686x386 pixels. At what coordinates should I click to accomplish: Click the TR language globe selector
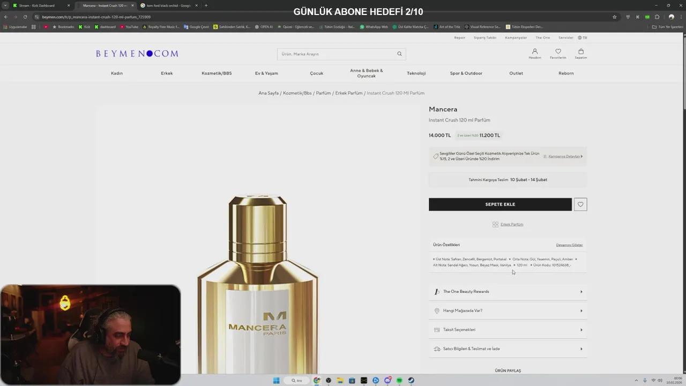[x=583, y=38]
